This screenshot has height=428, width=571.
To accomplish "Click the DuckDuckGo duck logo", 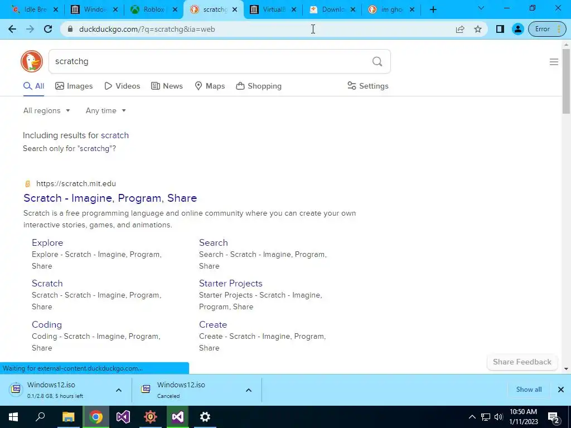I will click(32, 61).
